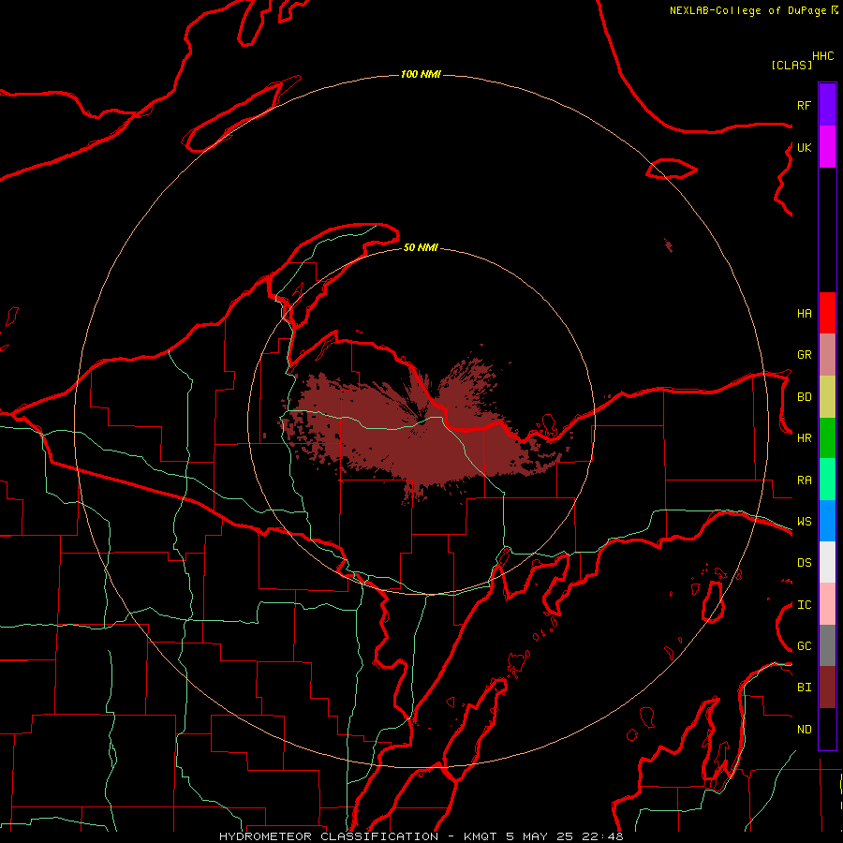843x843 pixels.
Task: Click the IC legend label
Action: [x=804, y=605]
